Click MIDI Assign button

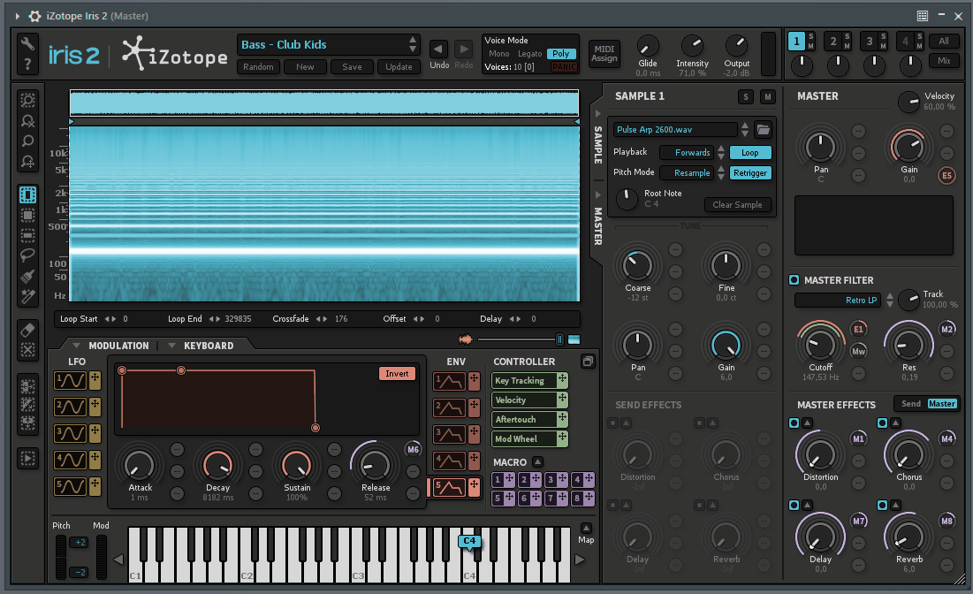tap(604, 53)
